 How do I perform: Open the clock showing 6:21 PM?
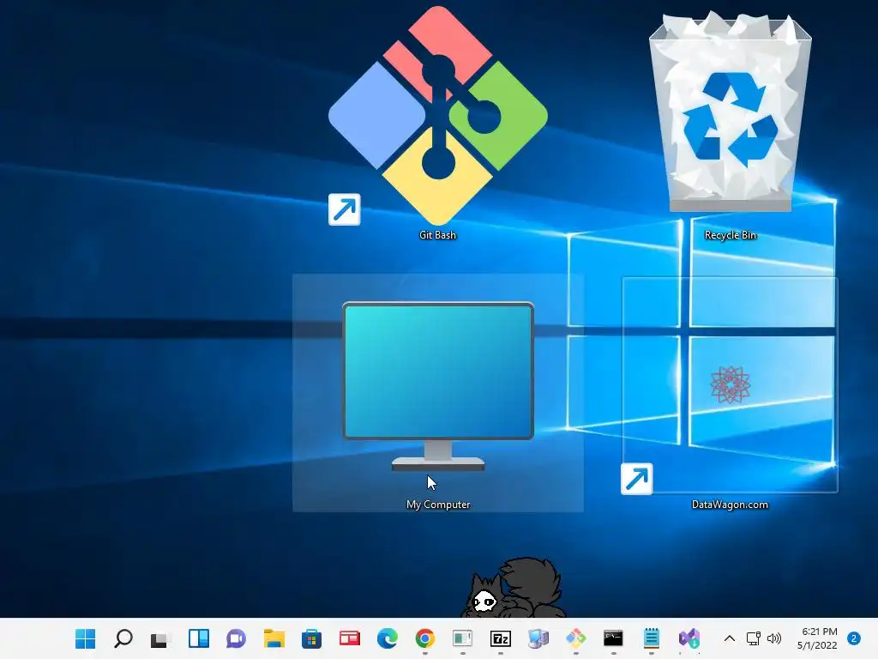point(817,638)
